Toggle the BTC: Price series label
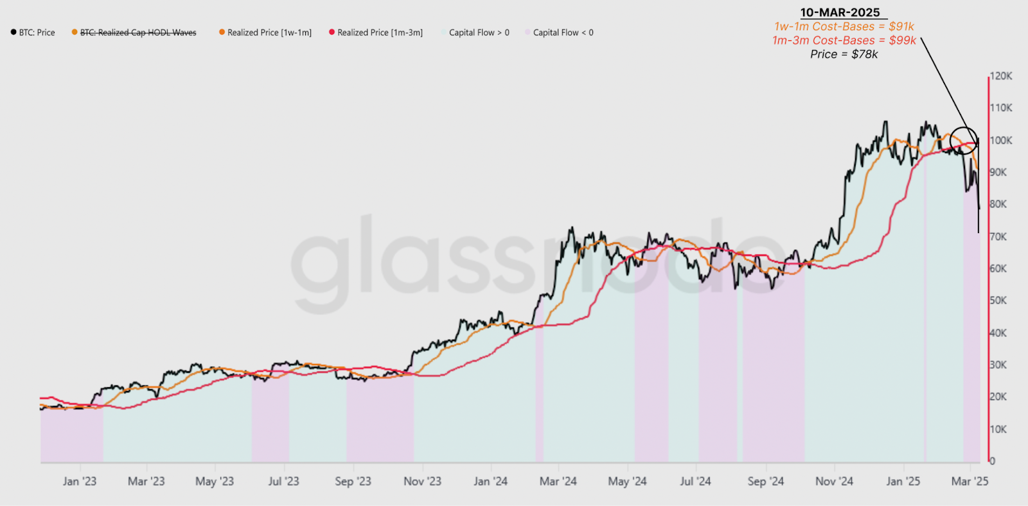This screenshot has width=1028, height=506. [x=37, y=33]
